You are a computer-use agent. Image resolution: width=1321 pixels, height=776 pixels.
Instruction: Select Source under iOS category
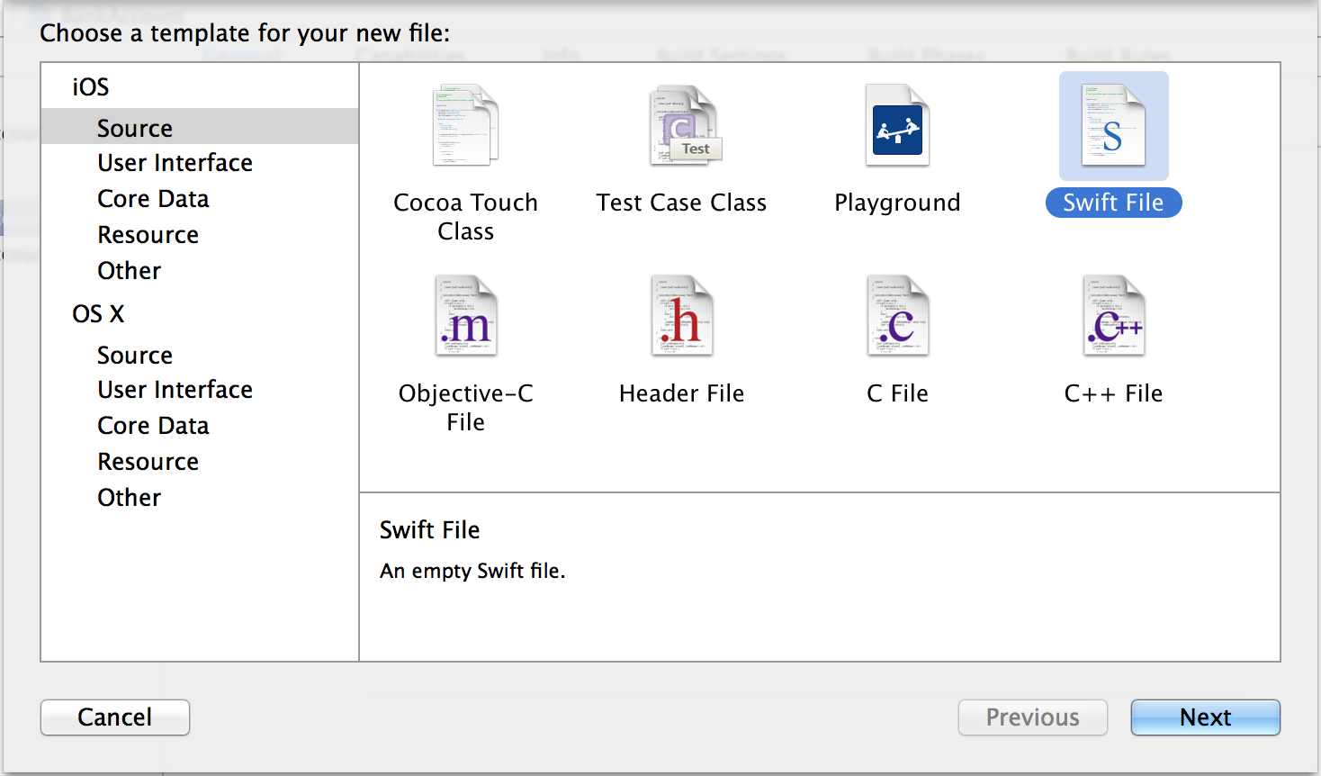[135, 128]
